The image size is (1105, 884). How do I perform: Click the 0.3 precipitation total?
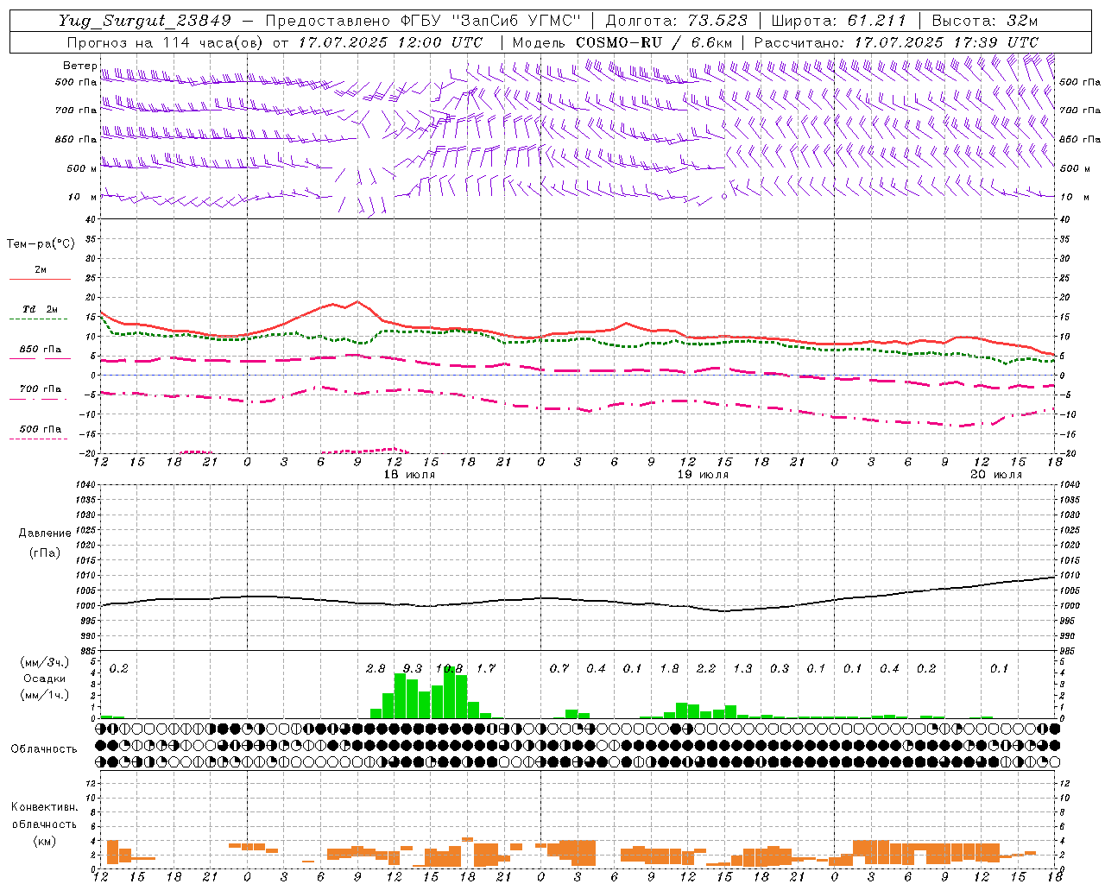tap(780, 668)
